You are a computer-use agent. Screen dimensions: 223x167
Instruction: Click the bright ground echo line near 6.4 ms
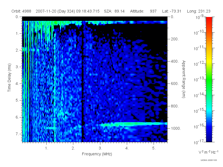point(134,124)
